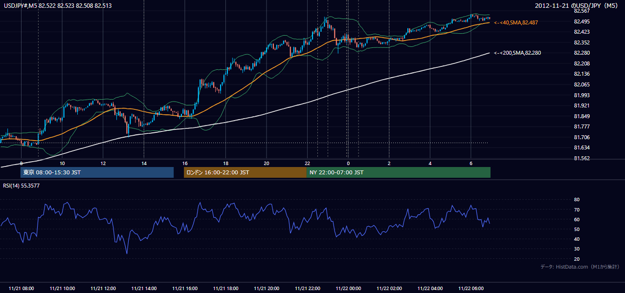
Task: Click hour marker 10 under the price chart
Action: pyautogui.click(x=62, y=163)
